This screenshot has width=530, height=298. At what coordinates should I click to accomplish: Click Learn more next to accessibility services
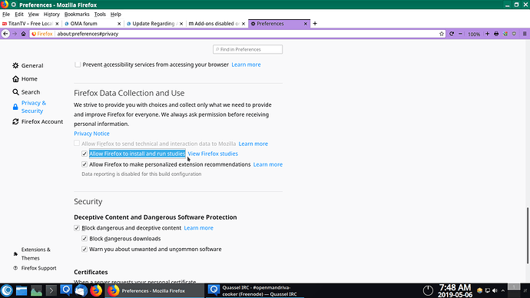click(246, 65)
